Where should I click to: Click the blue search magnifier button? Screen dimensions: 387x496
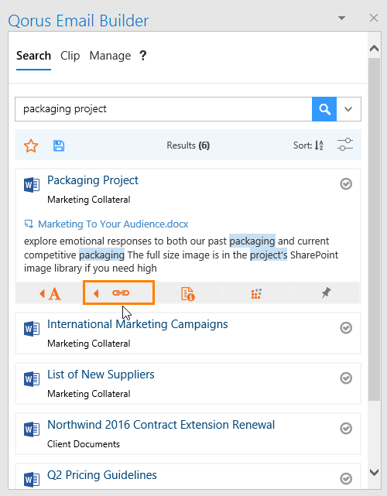[324, 109]
